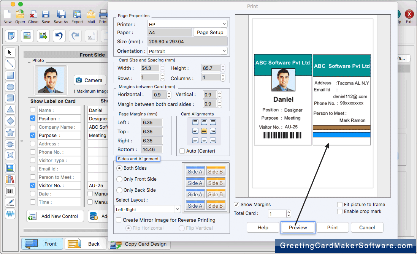
Task: Open a file with the Open icon
Action: [20, 16]
